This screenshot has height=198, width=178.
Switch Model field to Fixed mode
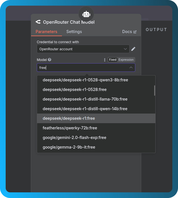113,60
